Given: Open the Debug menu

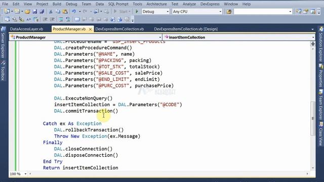Looking at the screenshot, I should (x=71, y=4).
